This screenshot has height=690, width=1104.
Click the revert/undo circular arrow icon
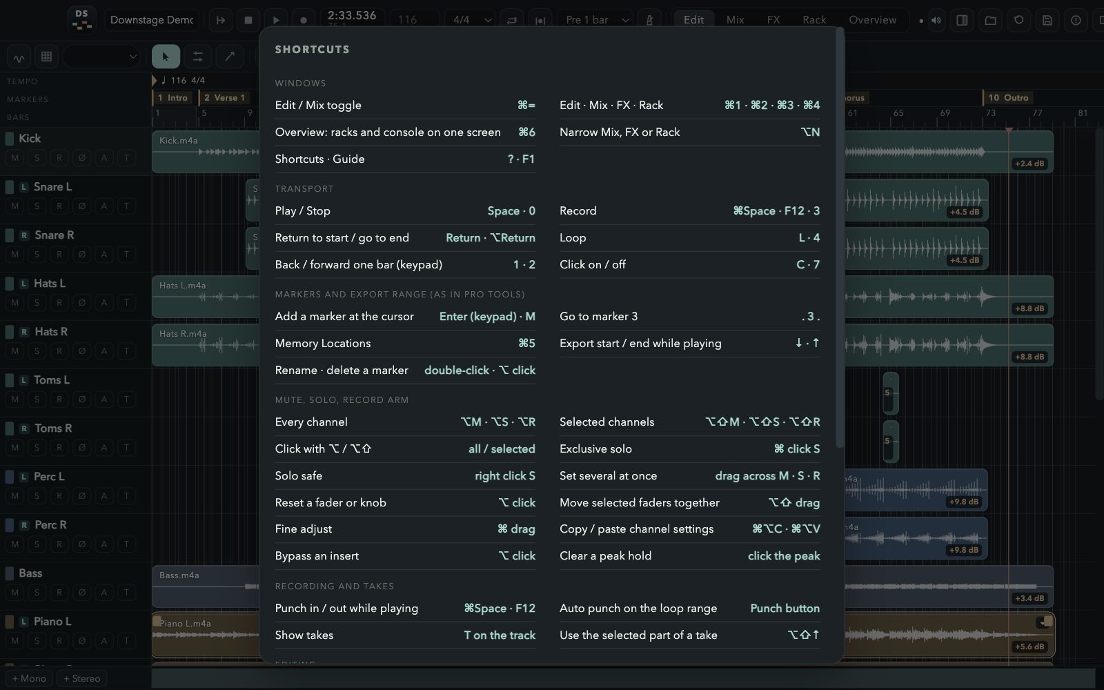1018,20
